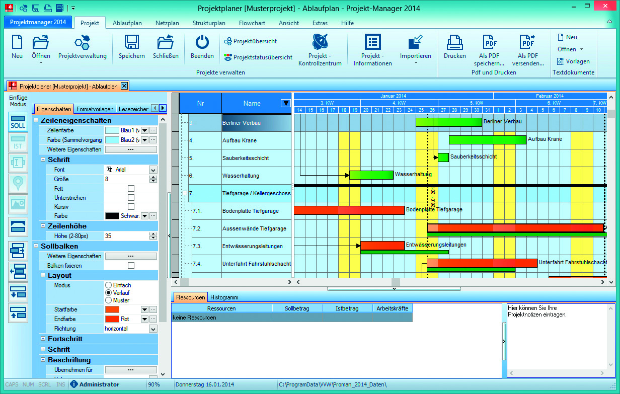The image size is (620, 394).
Task: Collapse row 7 Tiefgarage / Kellergeschoss
Action: click(x=185, y=193)
